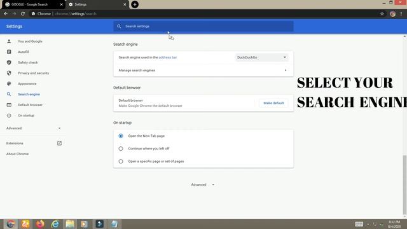Open Firefox from the taskbar
The width and height of the screenshot is (407, 229).
[x=40, y=224]
